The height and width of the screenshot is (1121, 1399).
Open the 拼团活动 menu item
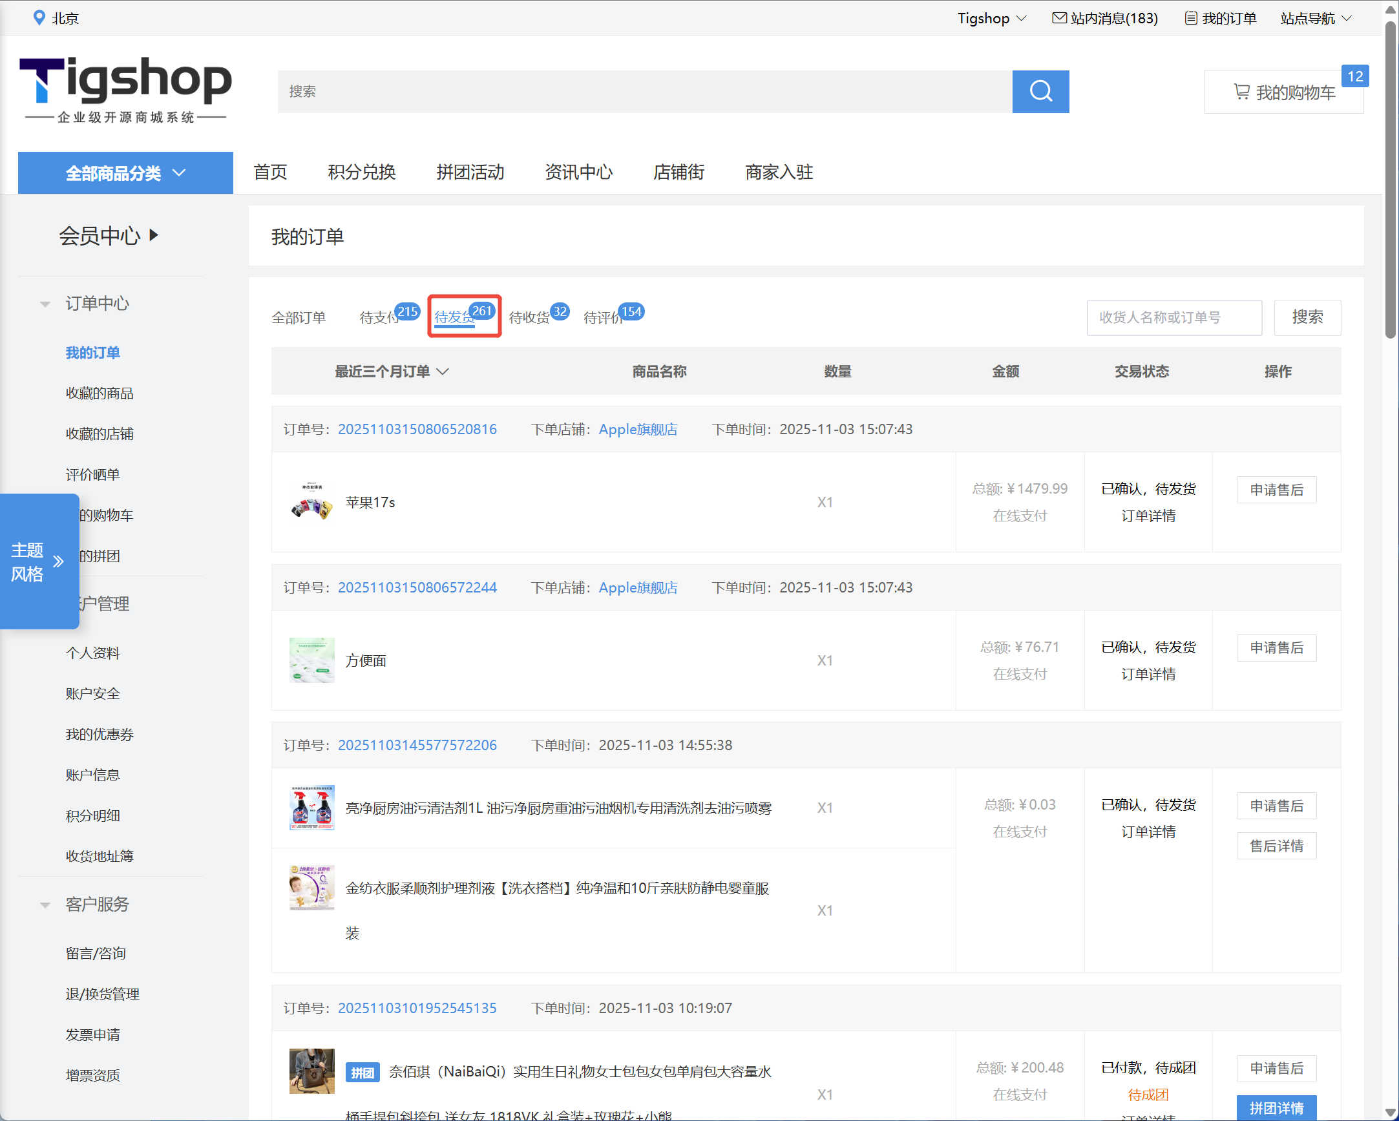(x=470, y=172)
